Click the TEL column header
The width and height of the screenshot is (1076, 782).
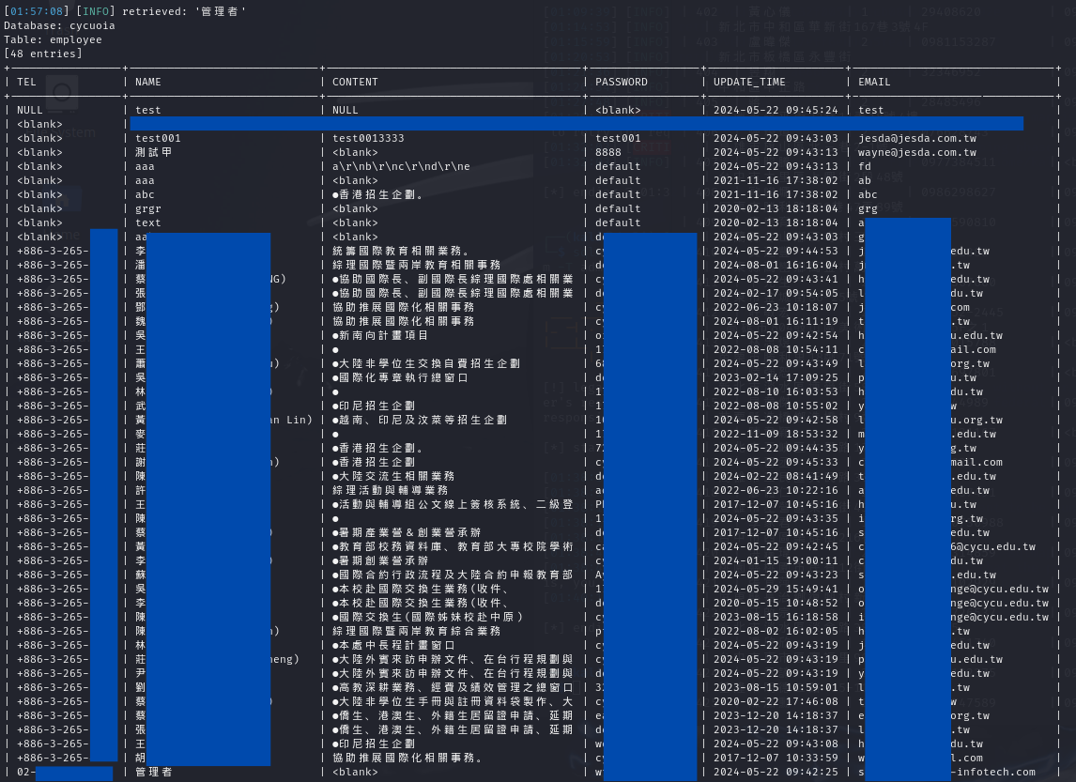pyautogui.click(x=26, y=82)
